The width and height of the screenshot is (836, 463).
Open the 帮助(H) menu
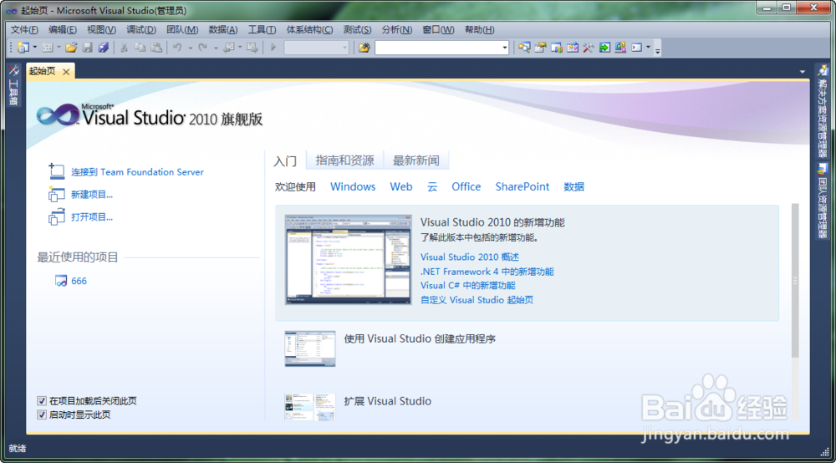(479, 29)
